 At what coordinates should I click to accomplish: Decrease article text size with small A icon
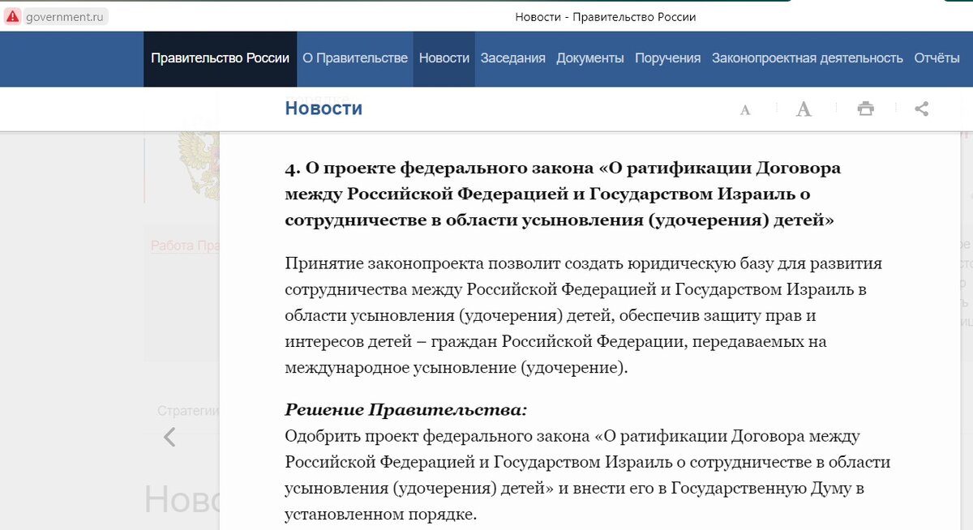click(744, 109)
